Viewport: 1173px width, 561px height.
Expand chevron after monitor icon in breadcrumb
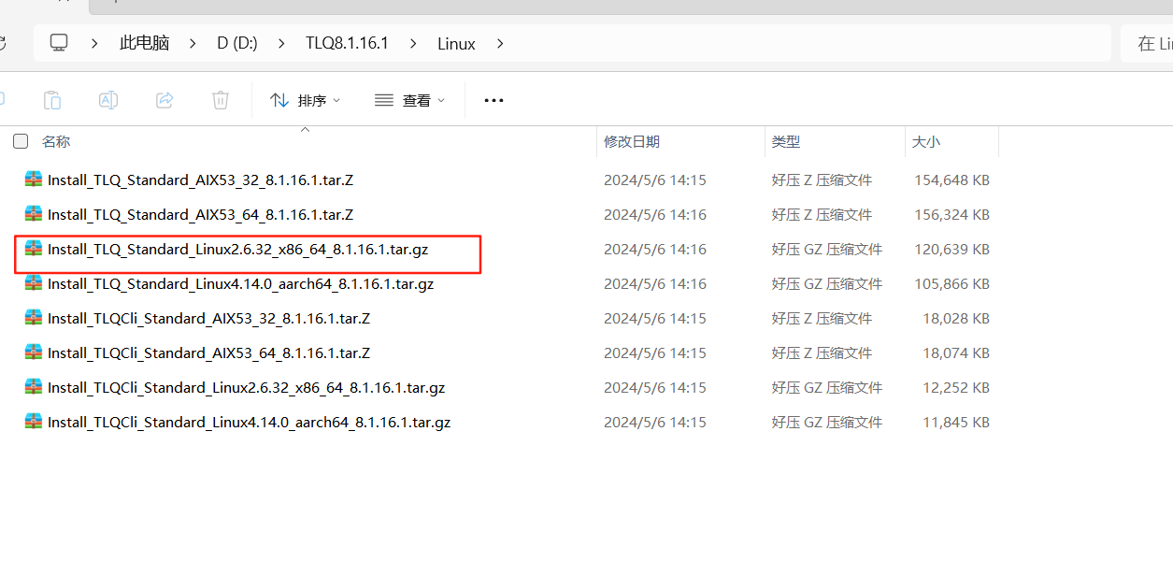[x=94, y=43]
